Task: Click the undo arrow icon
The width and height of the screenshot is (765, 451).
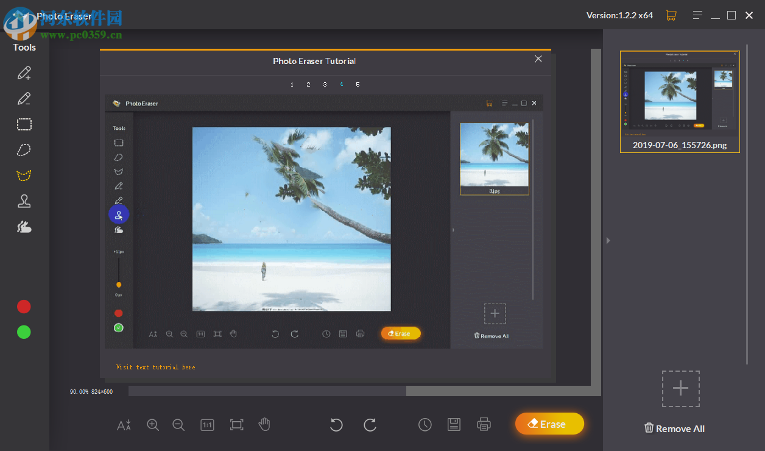Action: (x=336, y=425)
